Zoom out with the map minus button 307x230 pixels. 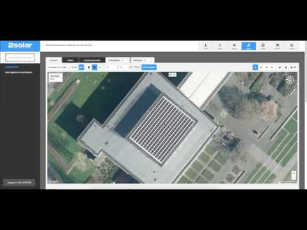pyautogui.click(x=294, y=178)
